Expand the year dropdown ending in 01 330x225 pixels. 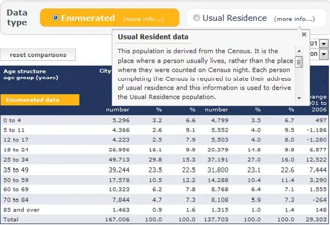point(324,44)
